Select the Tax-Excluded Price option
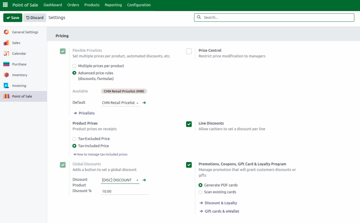The width and height of the screenshot is (360, 223). tap(74, 138)
